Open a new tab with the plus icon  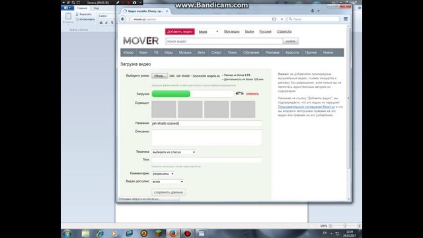[x=319, y=11]
